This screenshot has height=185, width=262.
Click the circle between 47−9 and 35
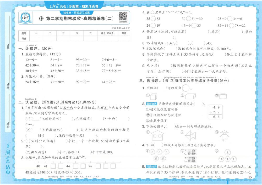(194, 25)
